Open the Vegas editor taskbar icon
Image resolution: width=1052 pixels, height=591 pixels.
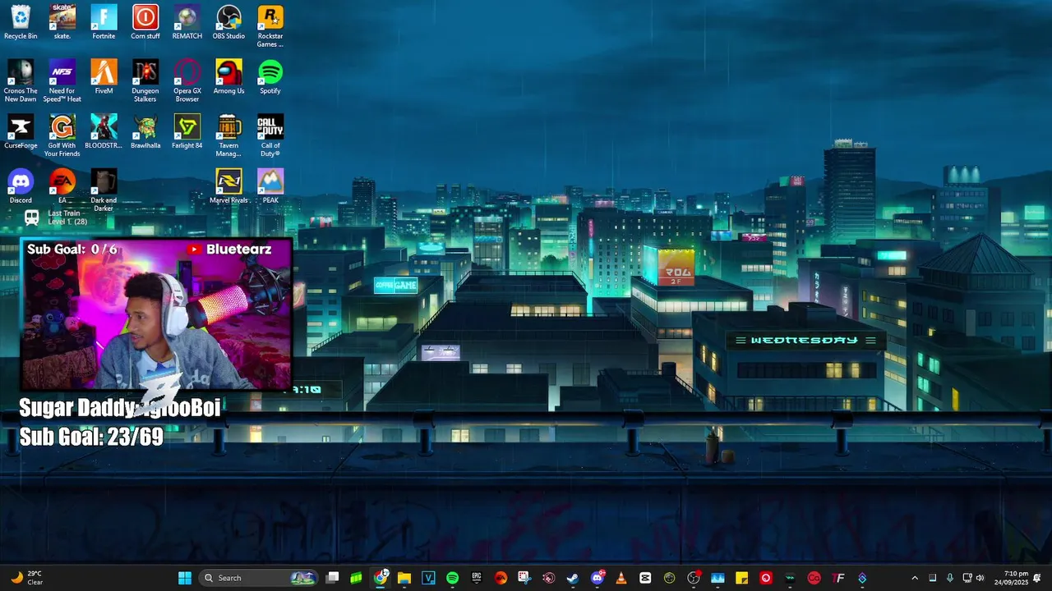428,578
